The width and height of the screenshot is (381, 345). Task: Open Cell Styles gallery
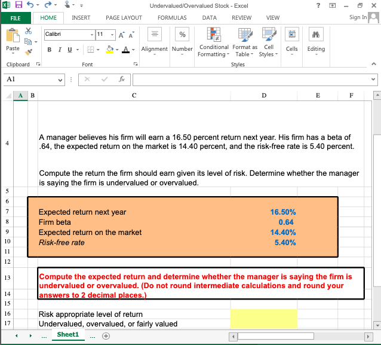[x=269, y=42]
